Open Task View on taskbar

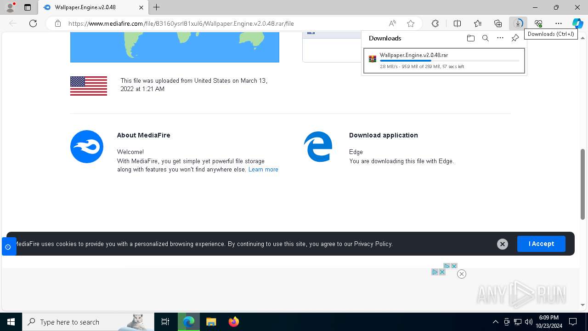click(x=165, y=322)
